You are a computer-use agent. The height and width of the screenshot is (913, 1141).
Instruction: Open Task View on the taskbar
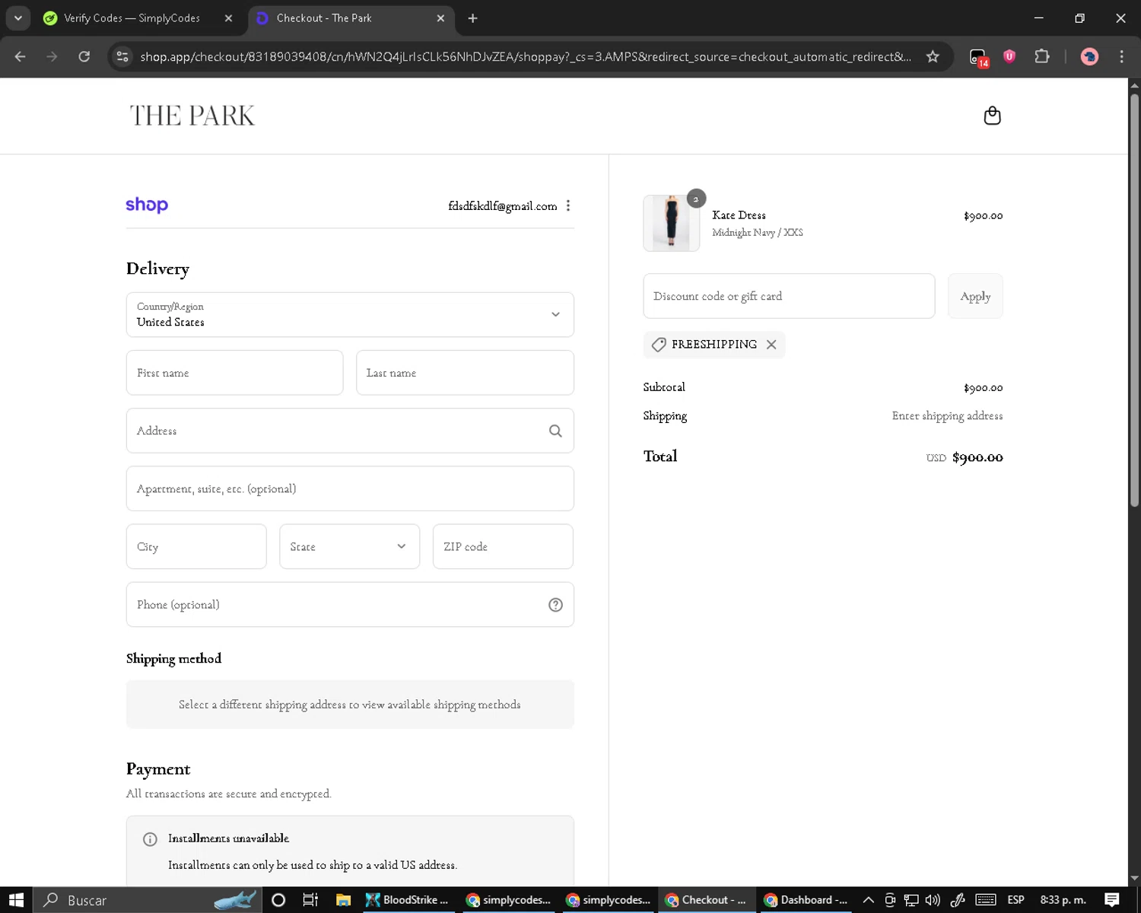click(310, 900)
